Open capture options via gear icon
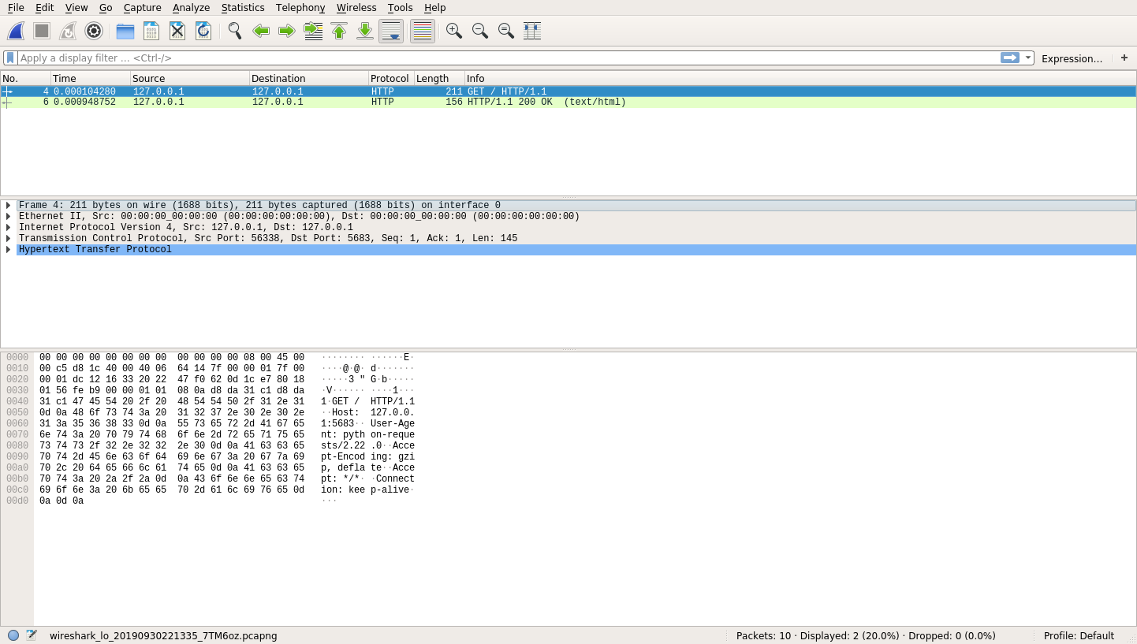Viewport: 1137px width, 644px height. [x=94, y=31]
